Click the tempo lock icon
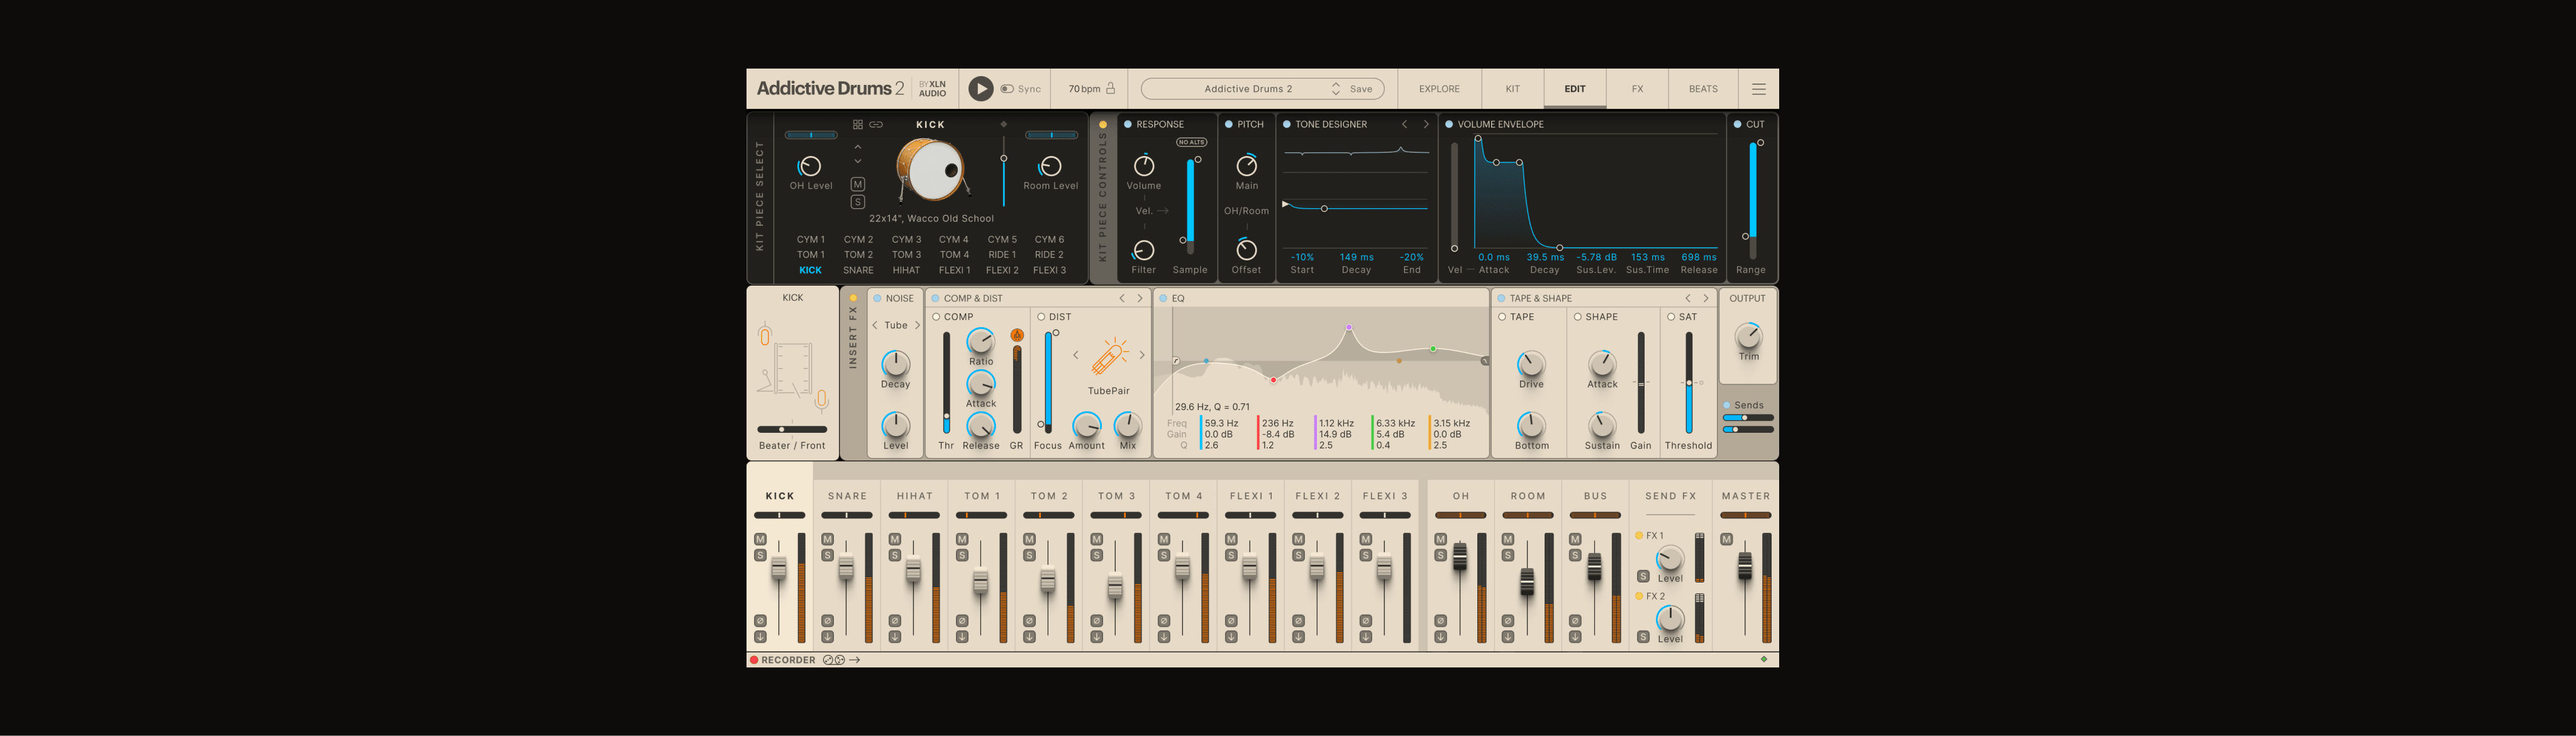Image resolution: width=2576 pixels, height=736 pixels. point(1110,88)
